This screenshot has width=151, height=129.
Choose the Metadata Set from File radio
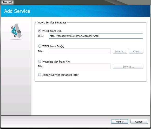40,62
